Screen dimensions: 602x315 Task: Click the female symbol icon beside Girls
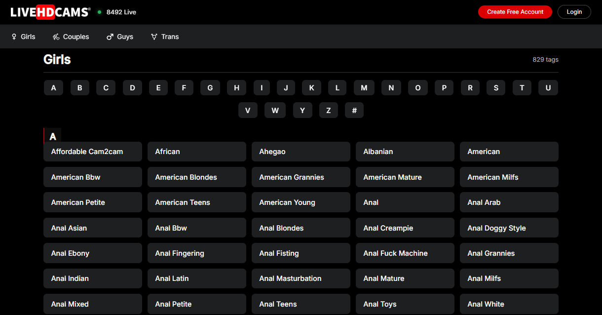pos(14,37)
